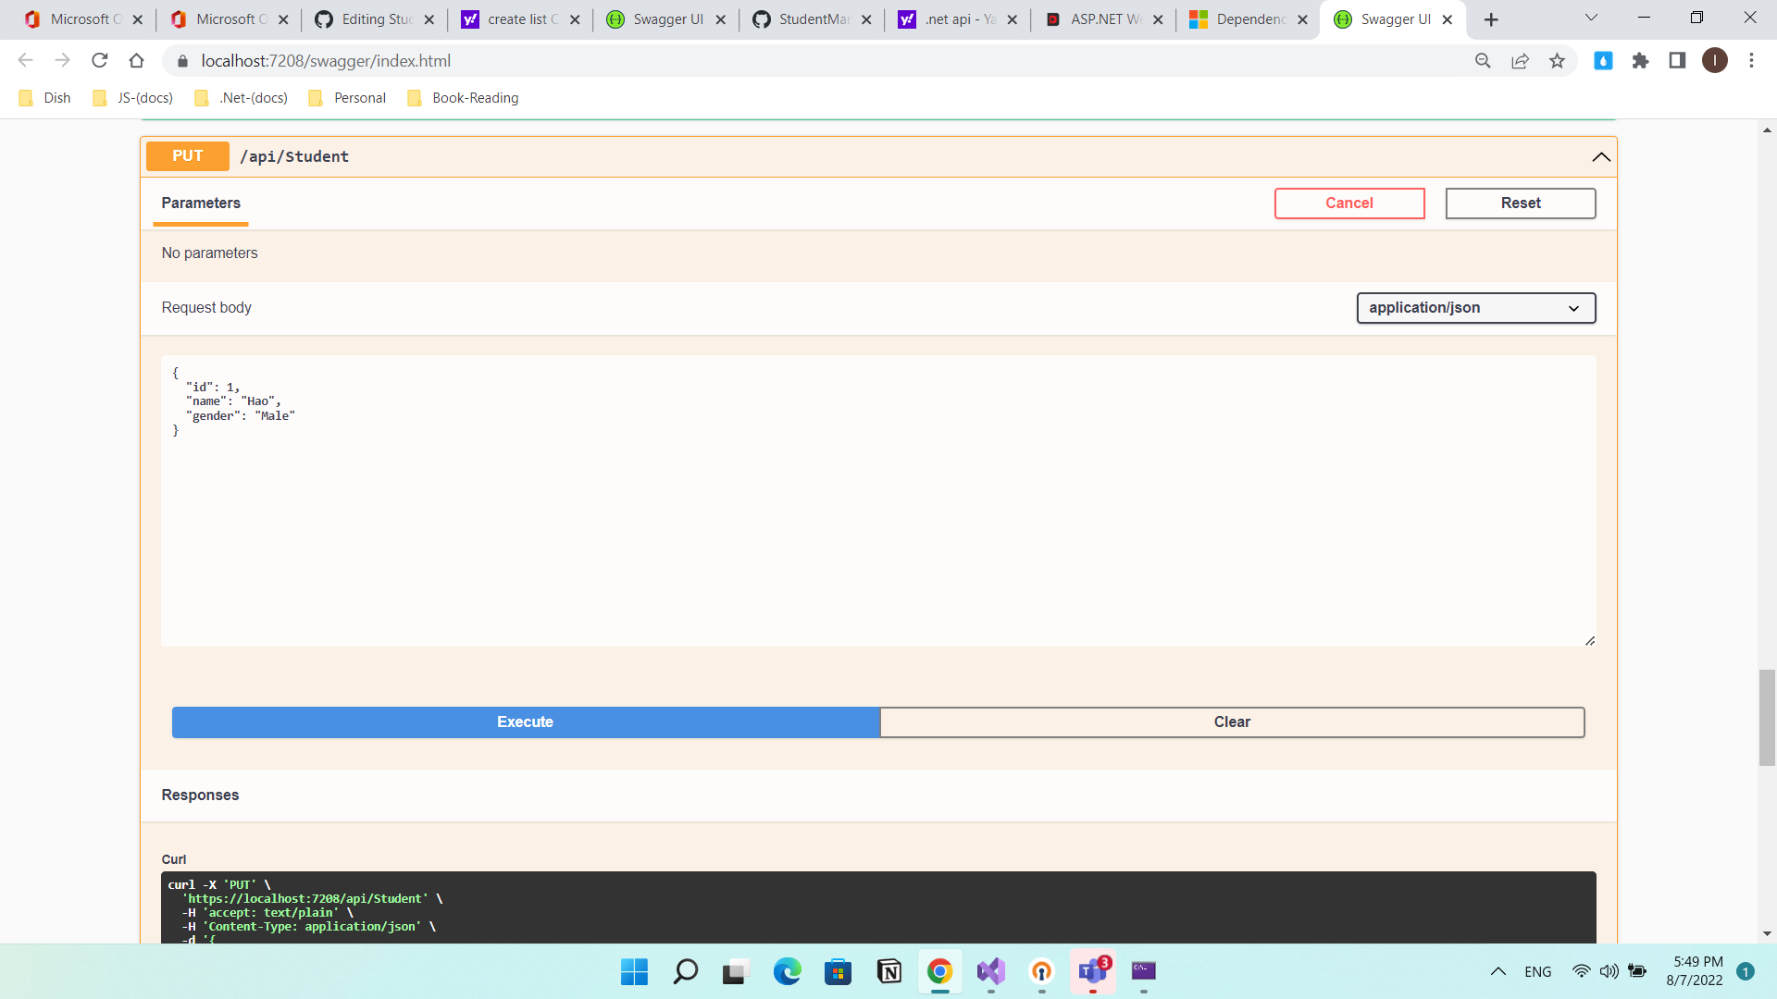The image size is (1777, 999).
Task: Open the Chrome user profile icon
Action: tap(1715, 60)
